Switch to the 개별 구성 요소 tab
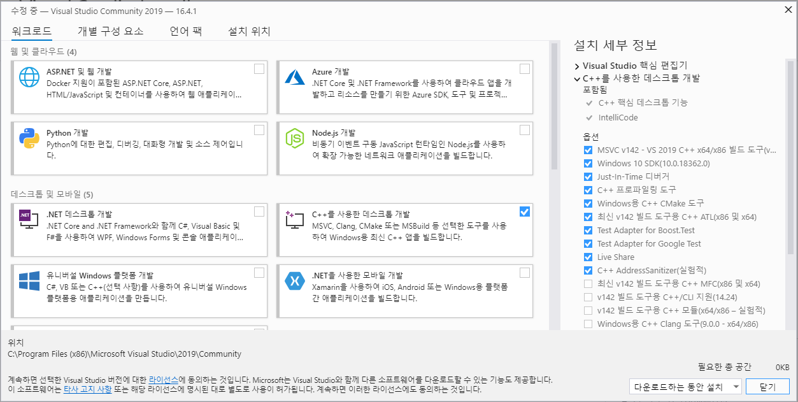This screenshot has height=402, width=798. coord(111,31)
